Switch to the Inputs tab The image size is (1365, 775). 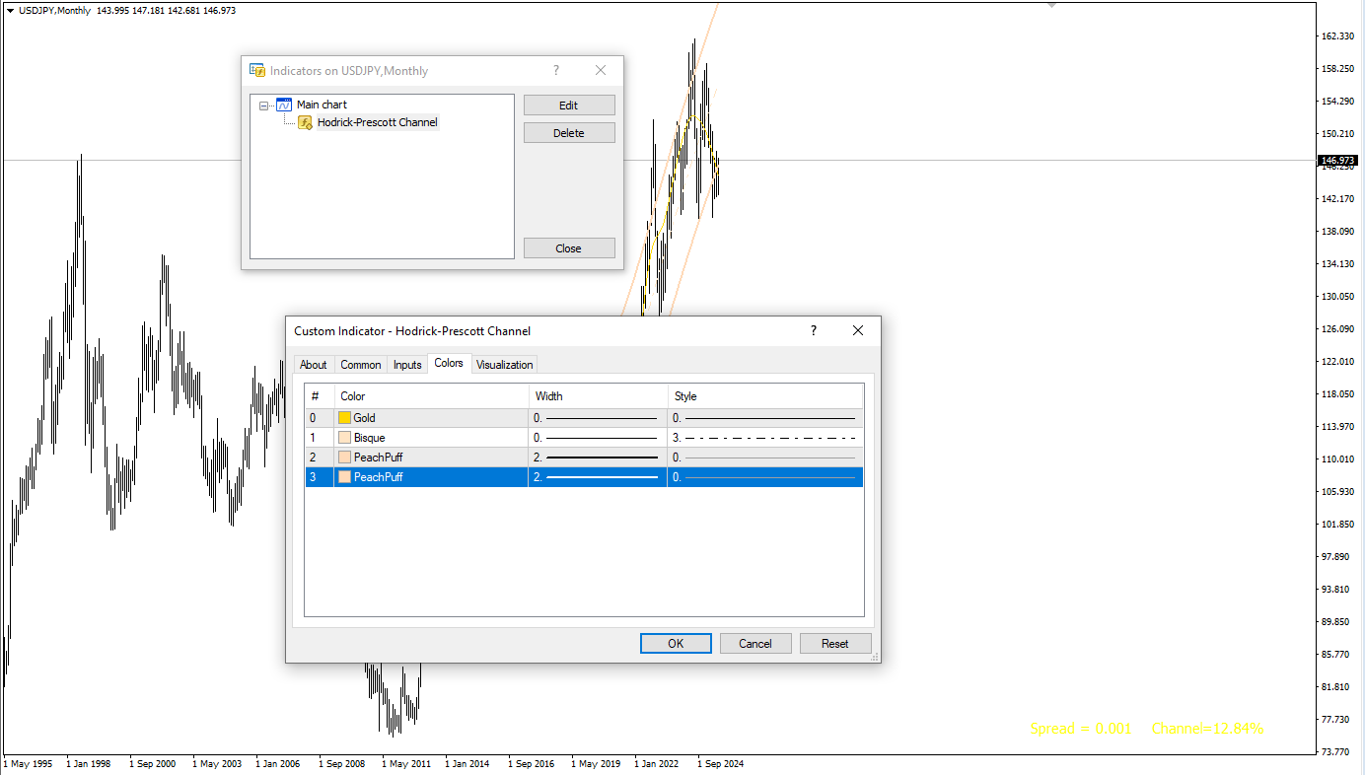pyautogui.click(x=407, y=365)
